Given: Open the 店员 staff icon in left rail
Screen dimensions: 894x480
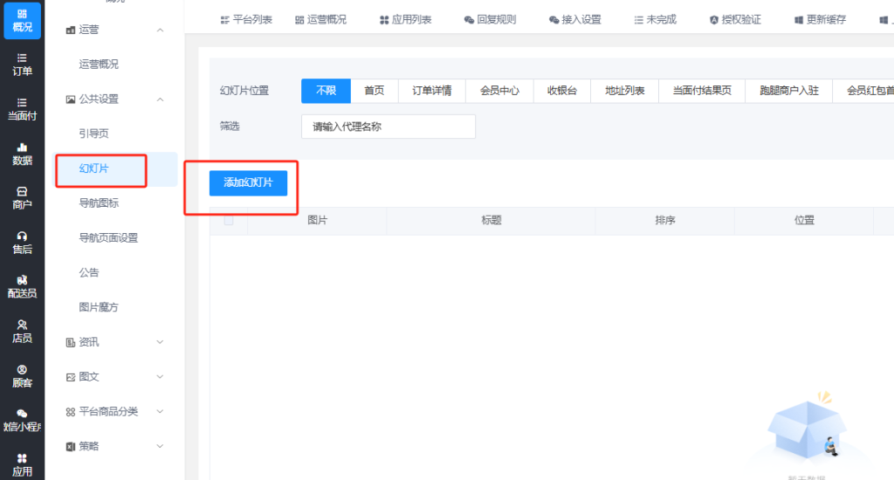Looking at the screenshot, I should tap(22, 331).
